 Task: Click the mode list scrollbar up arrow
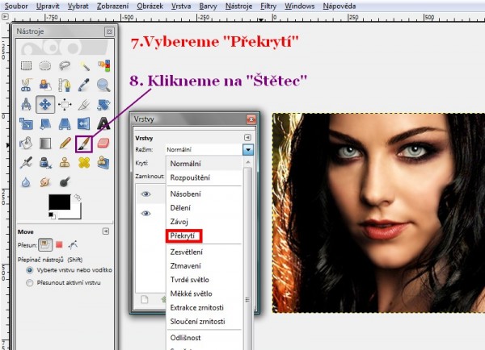pos(248,162)
